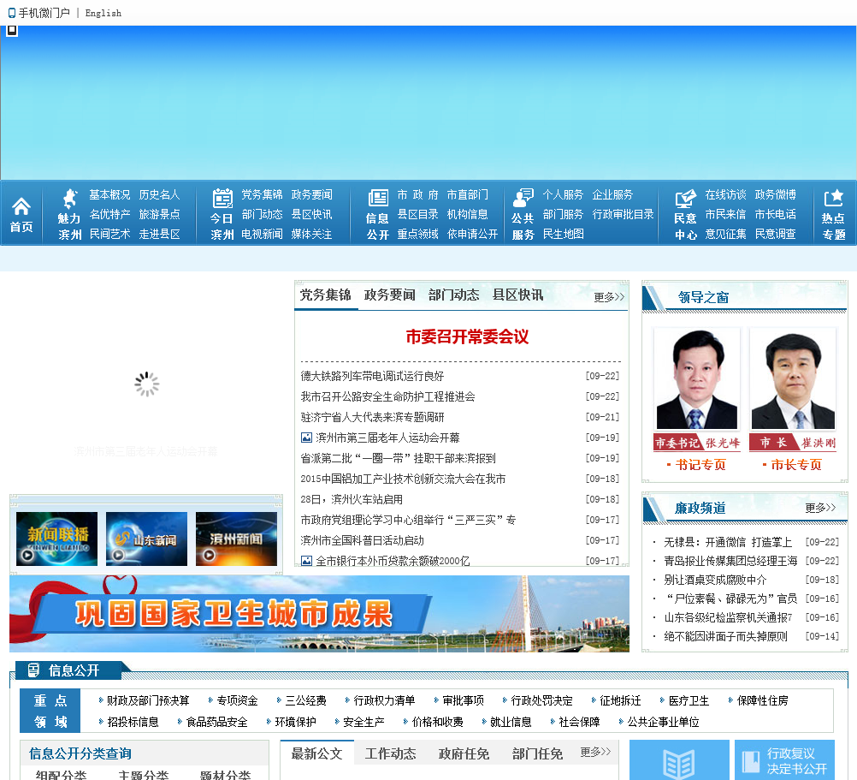Select the 部门动态 news tab
This screenshot has height=780, width=857.
(453, 295)
